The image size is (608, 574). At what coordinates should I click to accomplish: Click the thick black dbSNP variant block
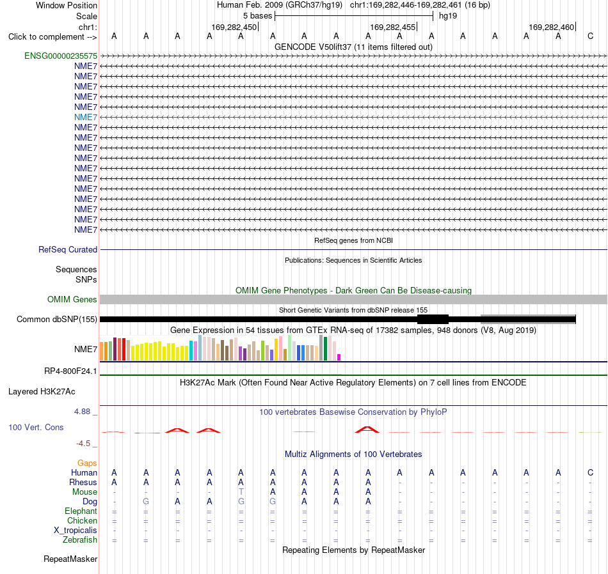click(433, 320)
